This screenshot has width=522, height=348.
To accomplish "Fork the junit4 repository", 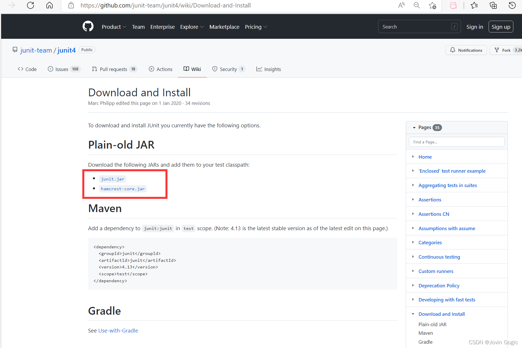I will (506, 50).
